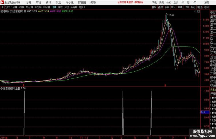
Task: Open the 选项 menu
Action: pos(176,2)
